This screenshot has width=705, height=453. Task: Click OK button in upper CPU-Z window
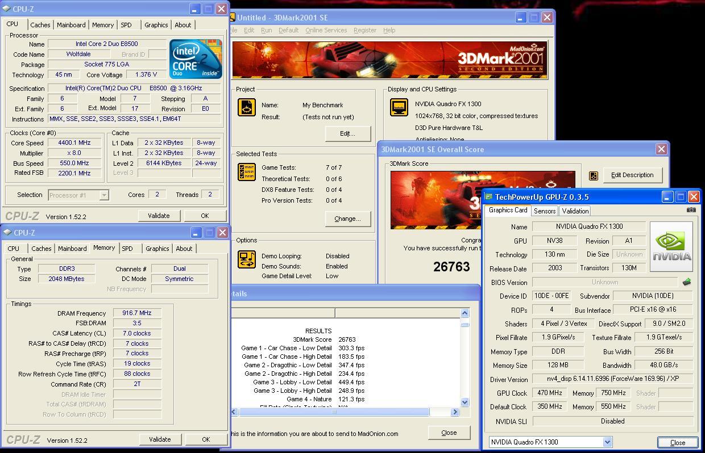click(x=205, y=216)
